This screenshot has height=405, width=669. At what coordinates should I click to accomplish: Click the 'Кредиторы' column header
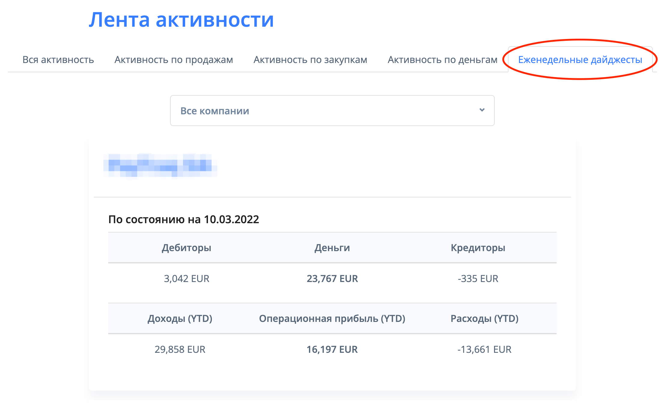point(478,248)
